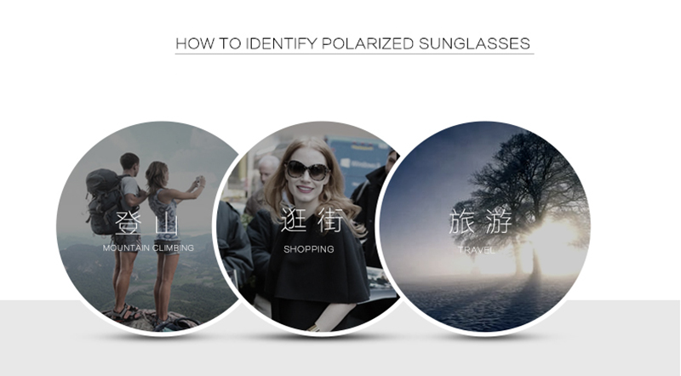
Task: Click the "How to Identify Polarized Sunglasses" heading
Action: (x=352, y=44)
